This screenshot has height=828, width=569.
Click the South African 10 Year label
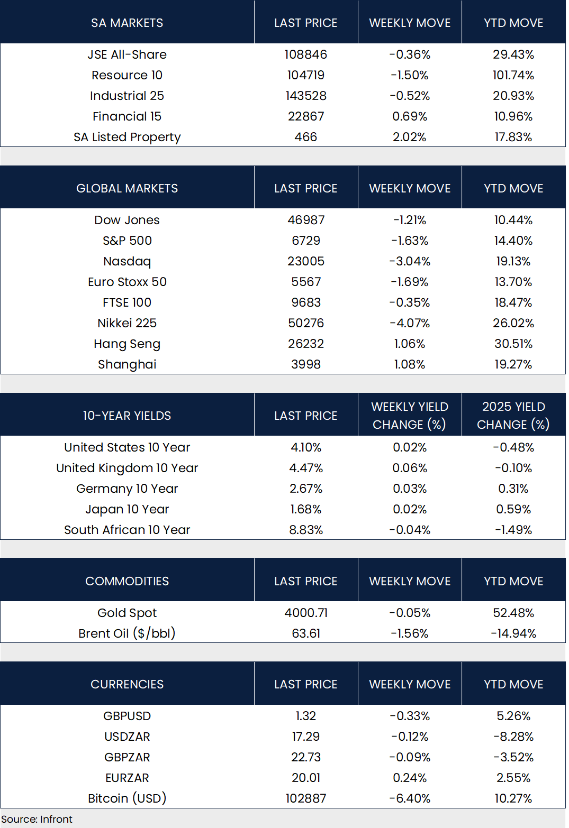point(127,530)
